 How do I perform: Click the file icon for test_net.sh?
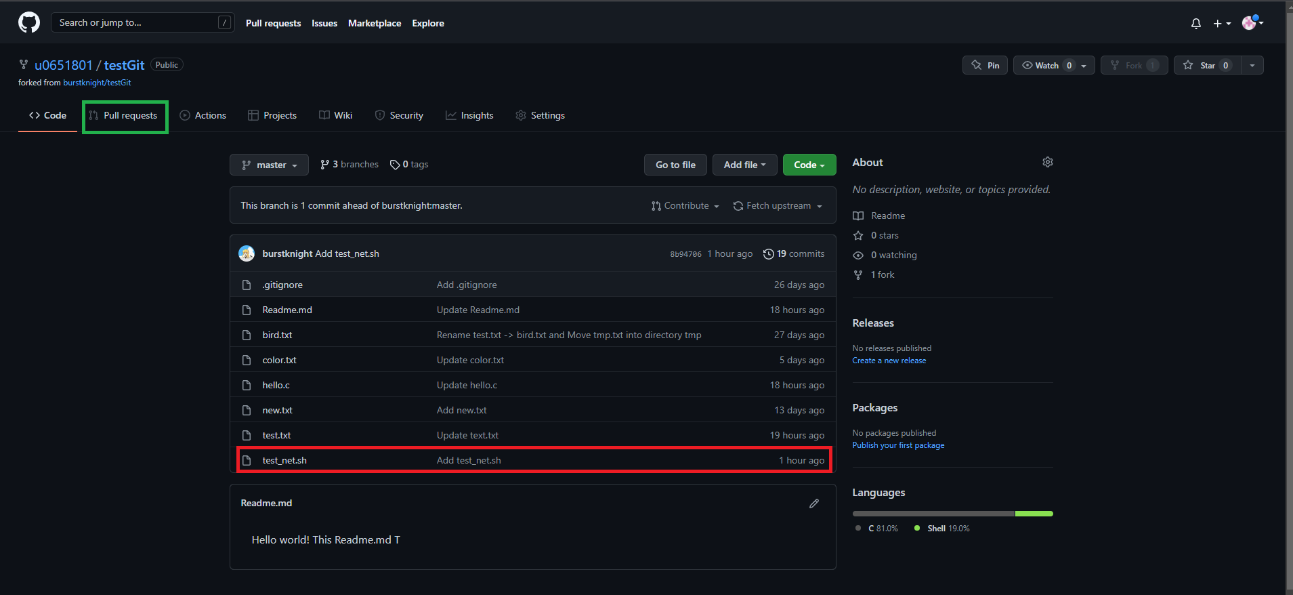[x=247, y=461]
